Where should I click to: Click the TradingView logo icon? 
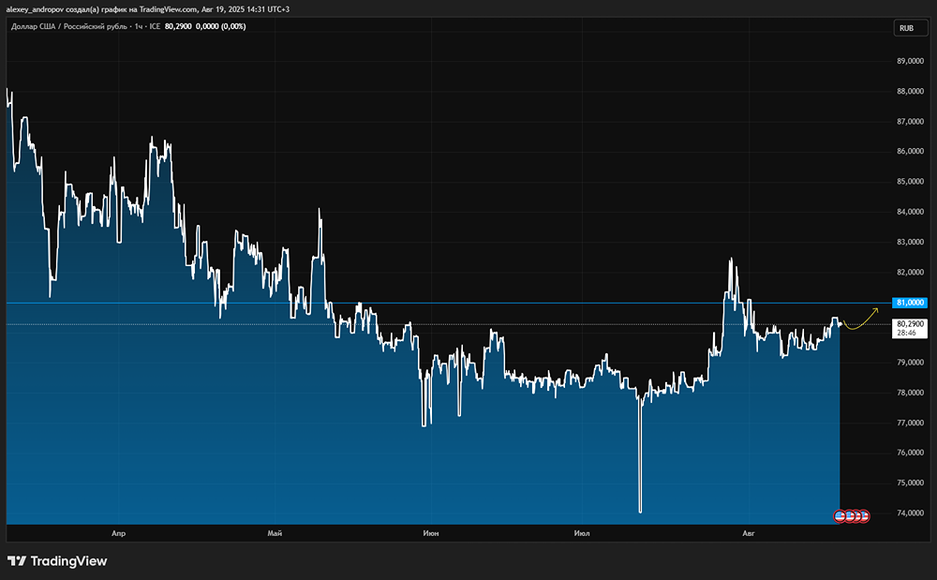(17, 561)
